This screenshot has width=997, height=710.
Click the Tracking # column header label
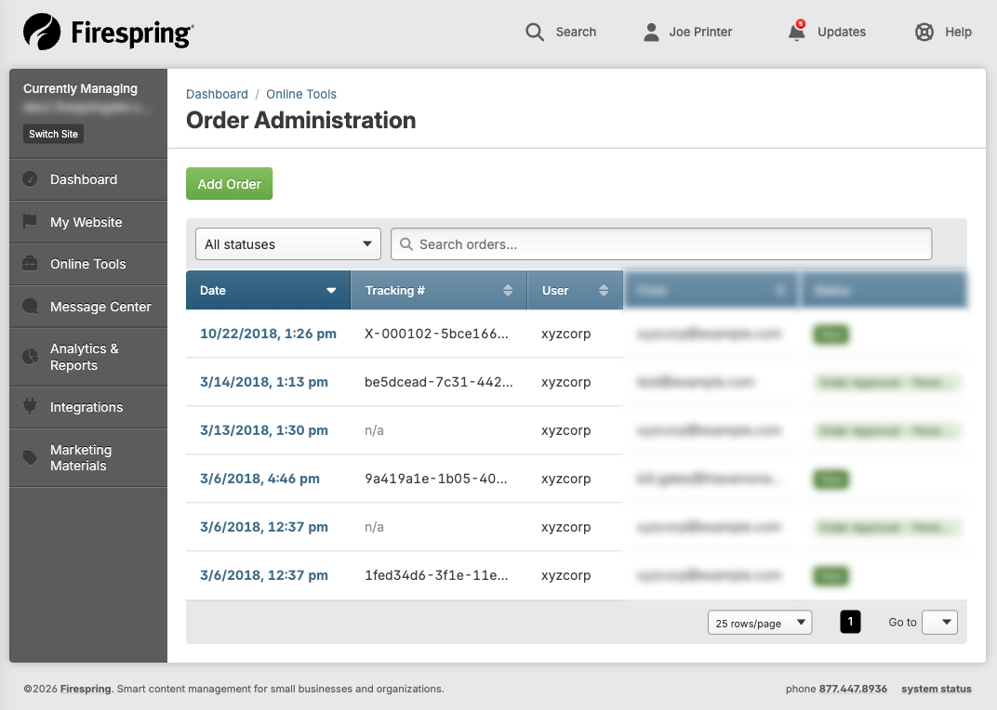point(395,291)
